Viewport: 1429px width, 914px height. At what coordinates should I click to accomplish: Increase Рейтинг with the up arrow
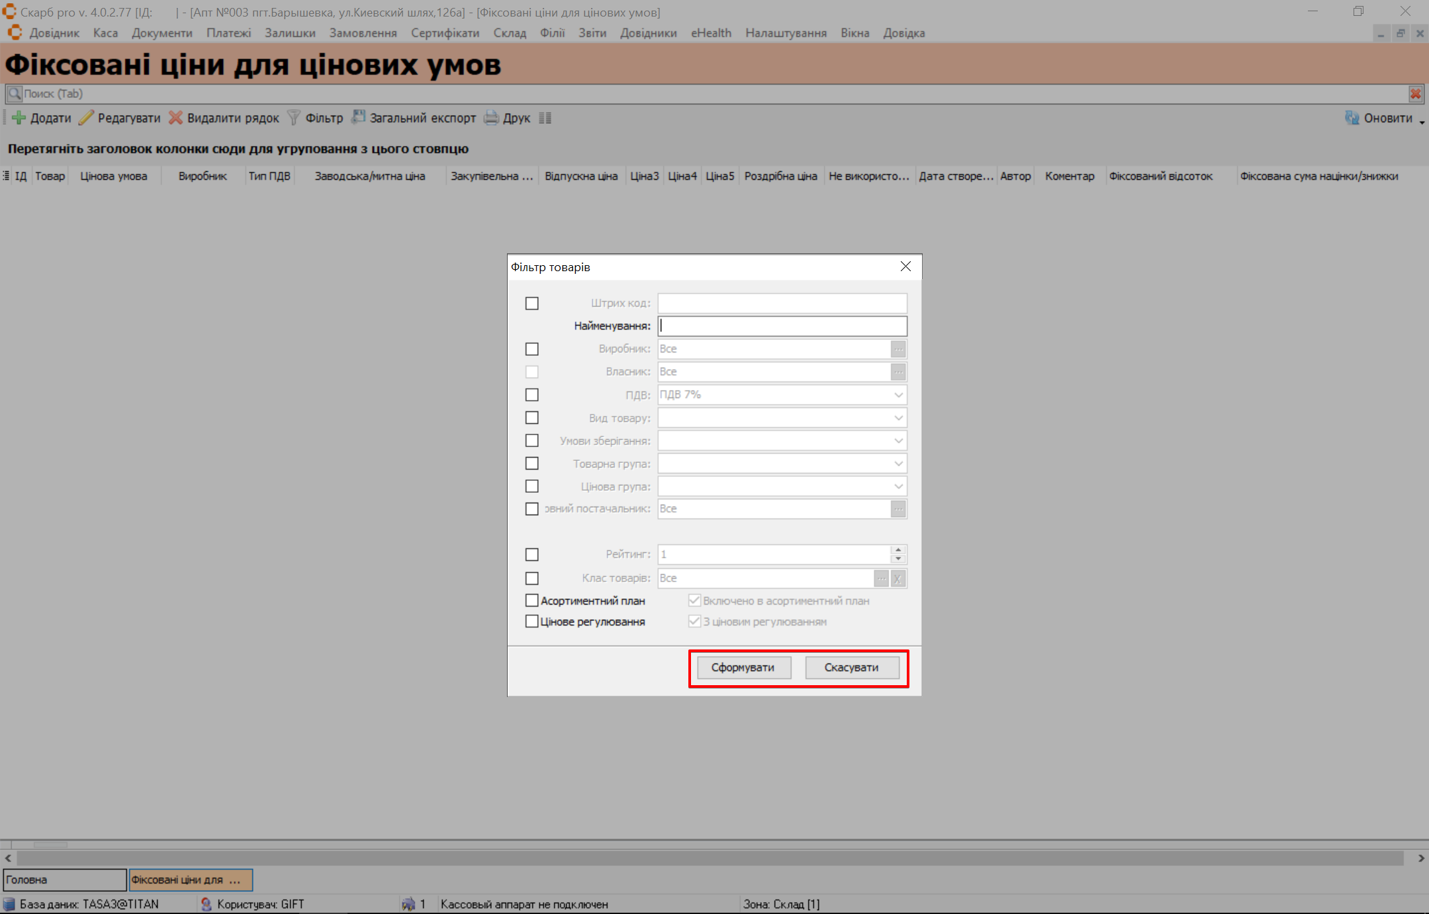(898, 550)
